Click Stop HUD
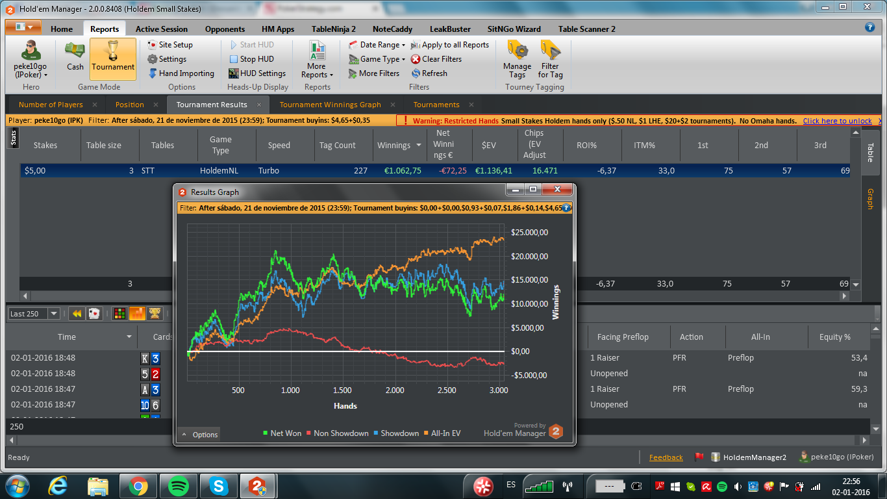 point(251,59)
